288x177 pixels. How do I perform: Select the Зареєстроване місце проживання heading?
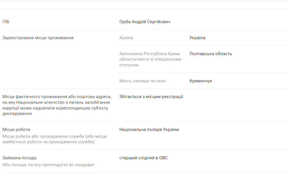click(x=38, y=38)
